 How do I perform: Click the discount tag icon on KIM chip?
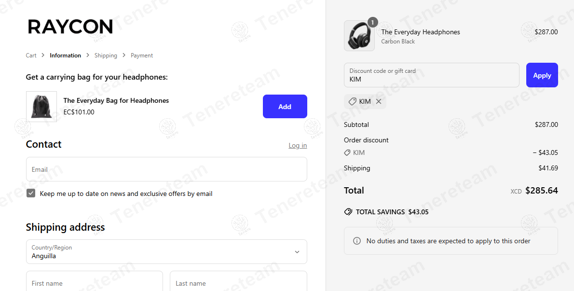353,101
